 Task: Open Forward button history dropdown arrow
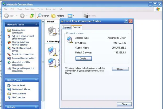point(27,16)
